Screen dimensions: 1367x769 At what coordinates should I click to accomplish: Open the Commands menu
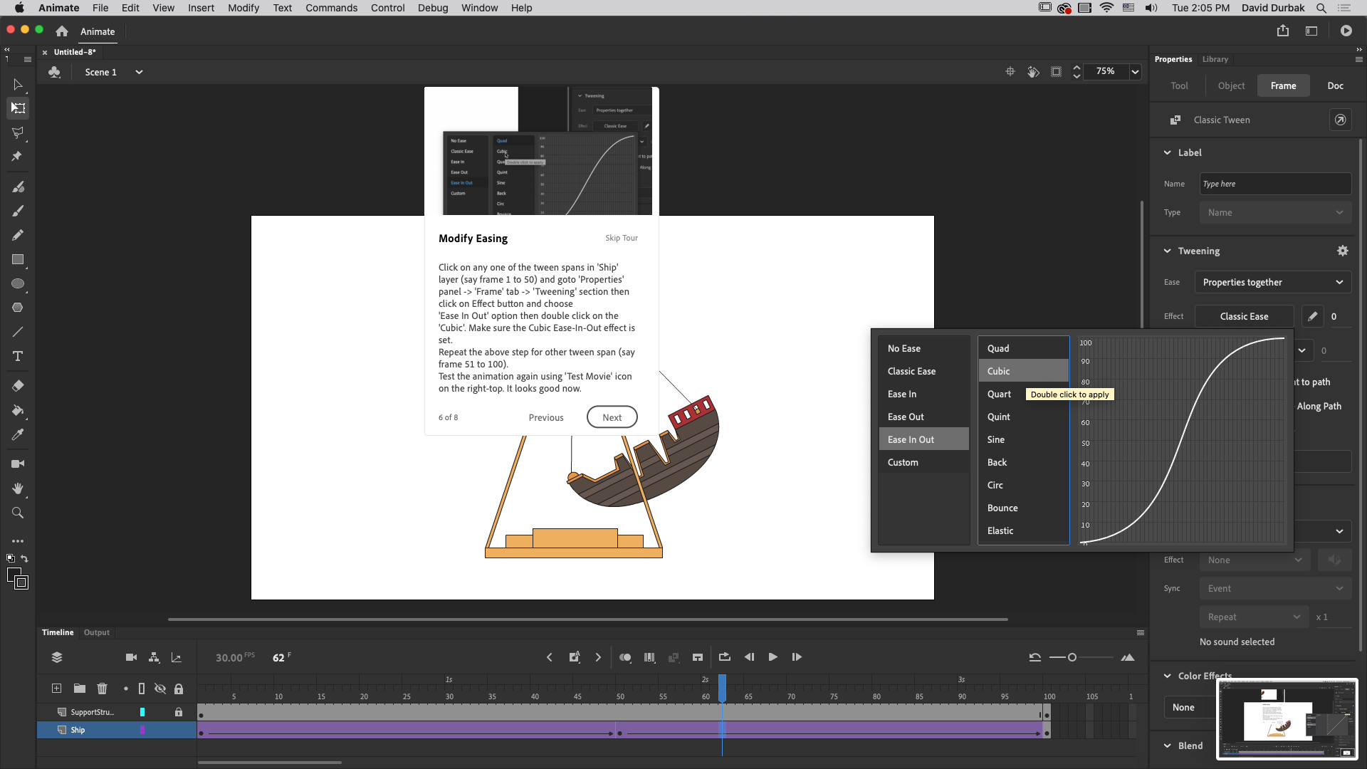click(331, 8)
